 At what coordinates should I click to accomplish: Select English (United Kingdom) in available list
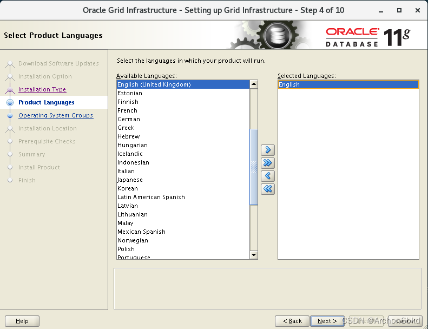(x=183, y=84)
